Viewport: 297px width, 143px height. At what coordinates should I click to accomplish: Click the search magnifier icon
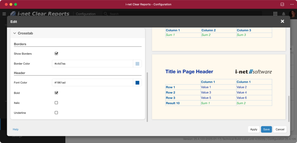click(x=106, y=14)
